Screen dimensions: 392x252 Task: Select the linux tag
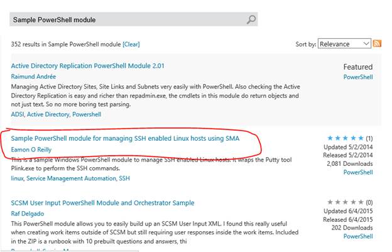[17, 179]
